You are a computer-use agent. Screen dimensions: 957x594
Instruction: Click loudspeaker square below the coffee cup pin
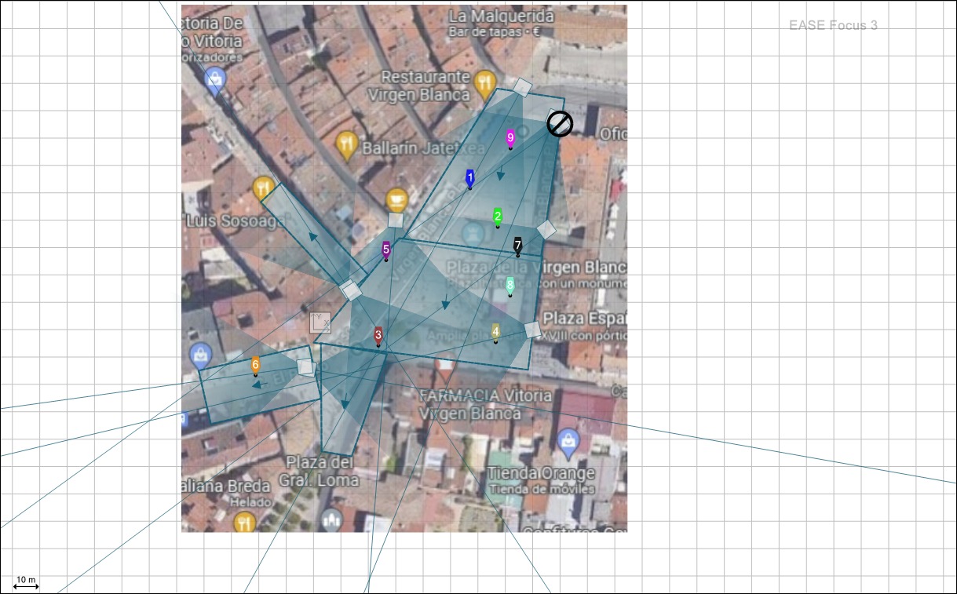pyautogui.click(x=396, y=220)
